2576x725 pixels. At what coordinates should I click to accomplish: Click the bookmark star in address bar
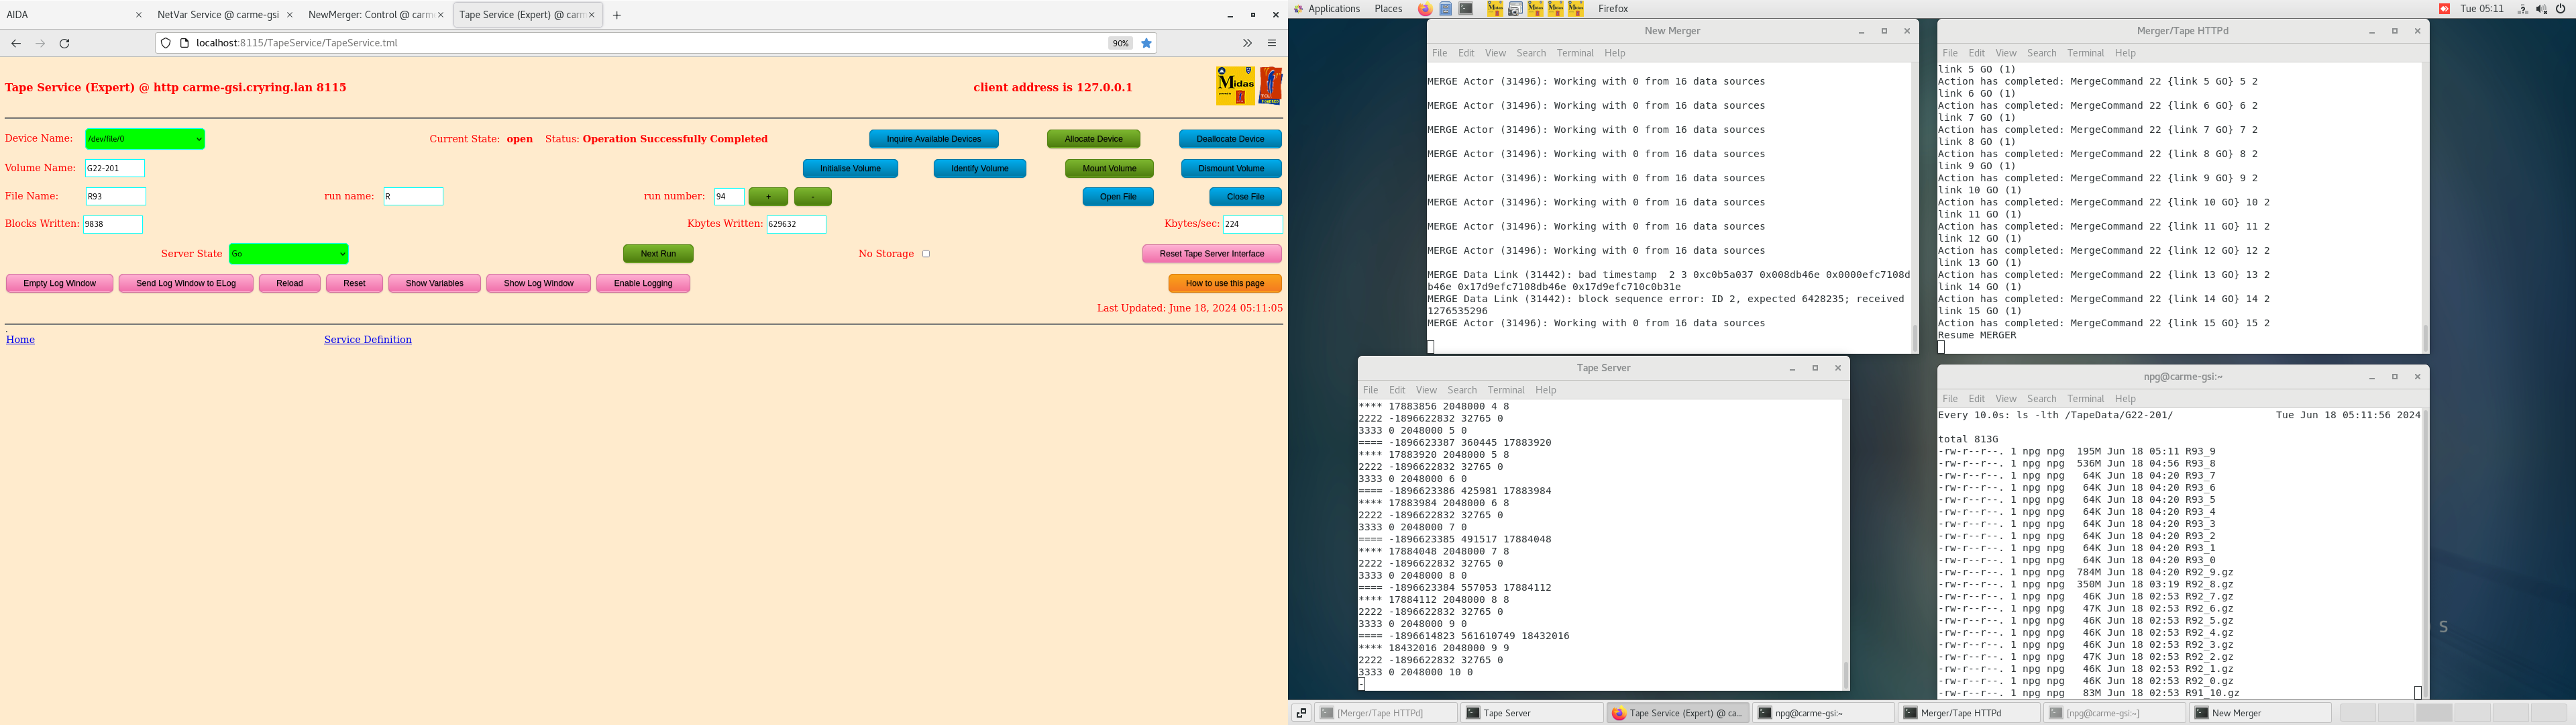click(x=1146, y=43)
